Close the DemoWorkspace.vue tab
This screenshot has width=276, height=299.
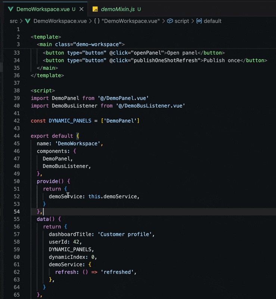coord(81,9)
